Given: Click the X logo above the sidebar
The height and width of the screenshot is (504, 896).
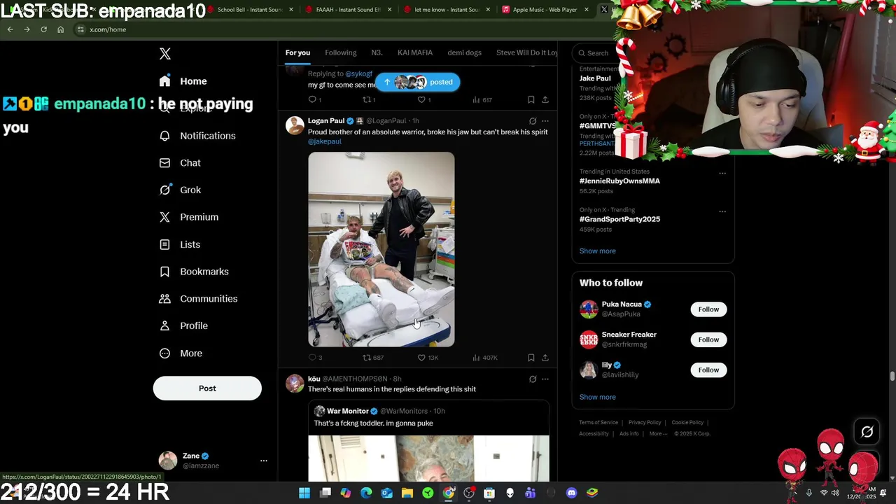Looking at the screenshot, I should coord(165,54).
